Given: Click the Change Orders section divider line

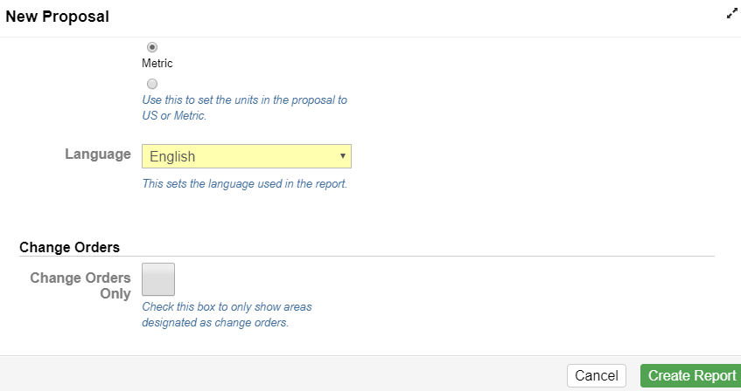Looking at the screenshot, I should pos(367,256).
